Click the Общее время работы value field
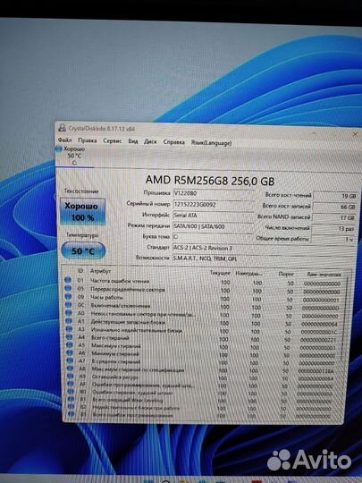 tap(333, 240)
